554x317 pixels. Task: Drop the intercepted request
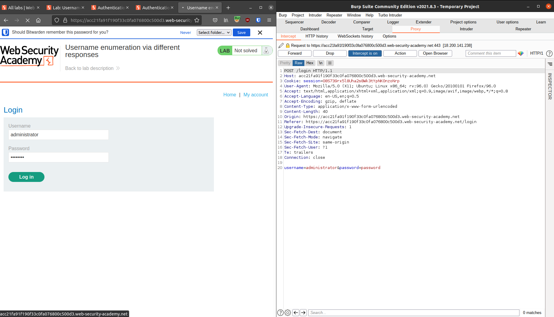(330, 53)
